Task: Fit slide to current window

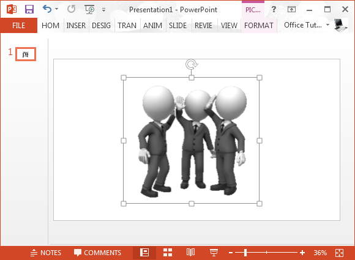Action: coord(339,253)
